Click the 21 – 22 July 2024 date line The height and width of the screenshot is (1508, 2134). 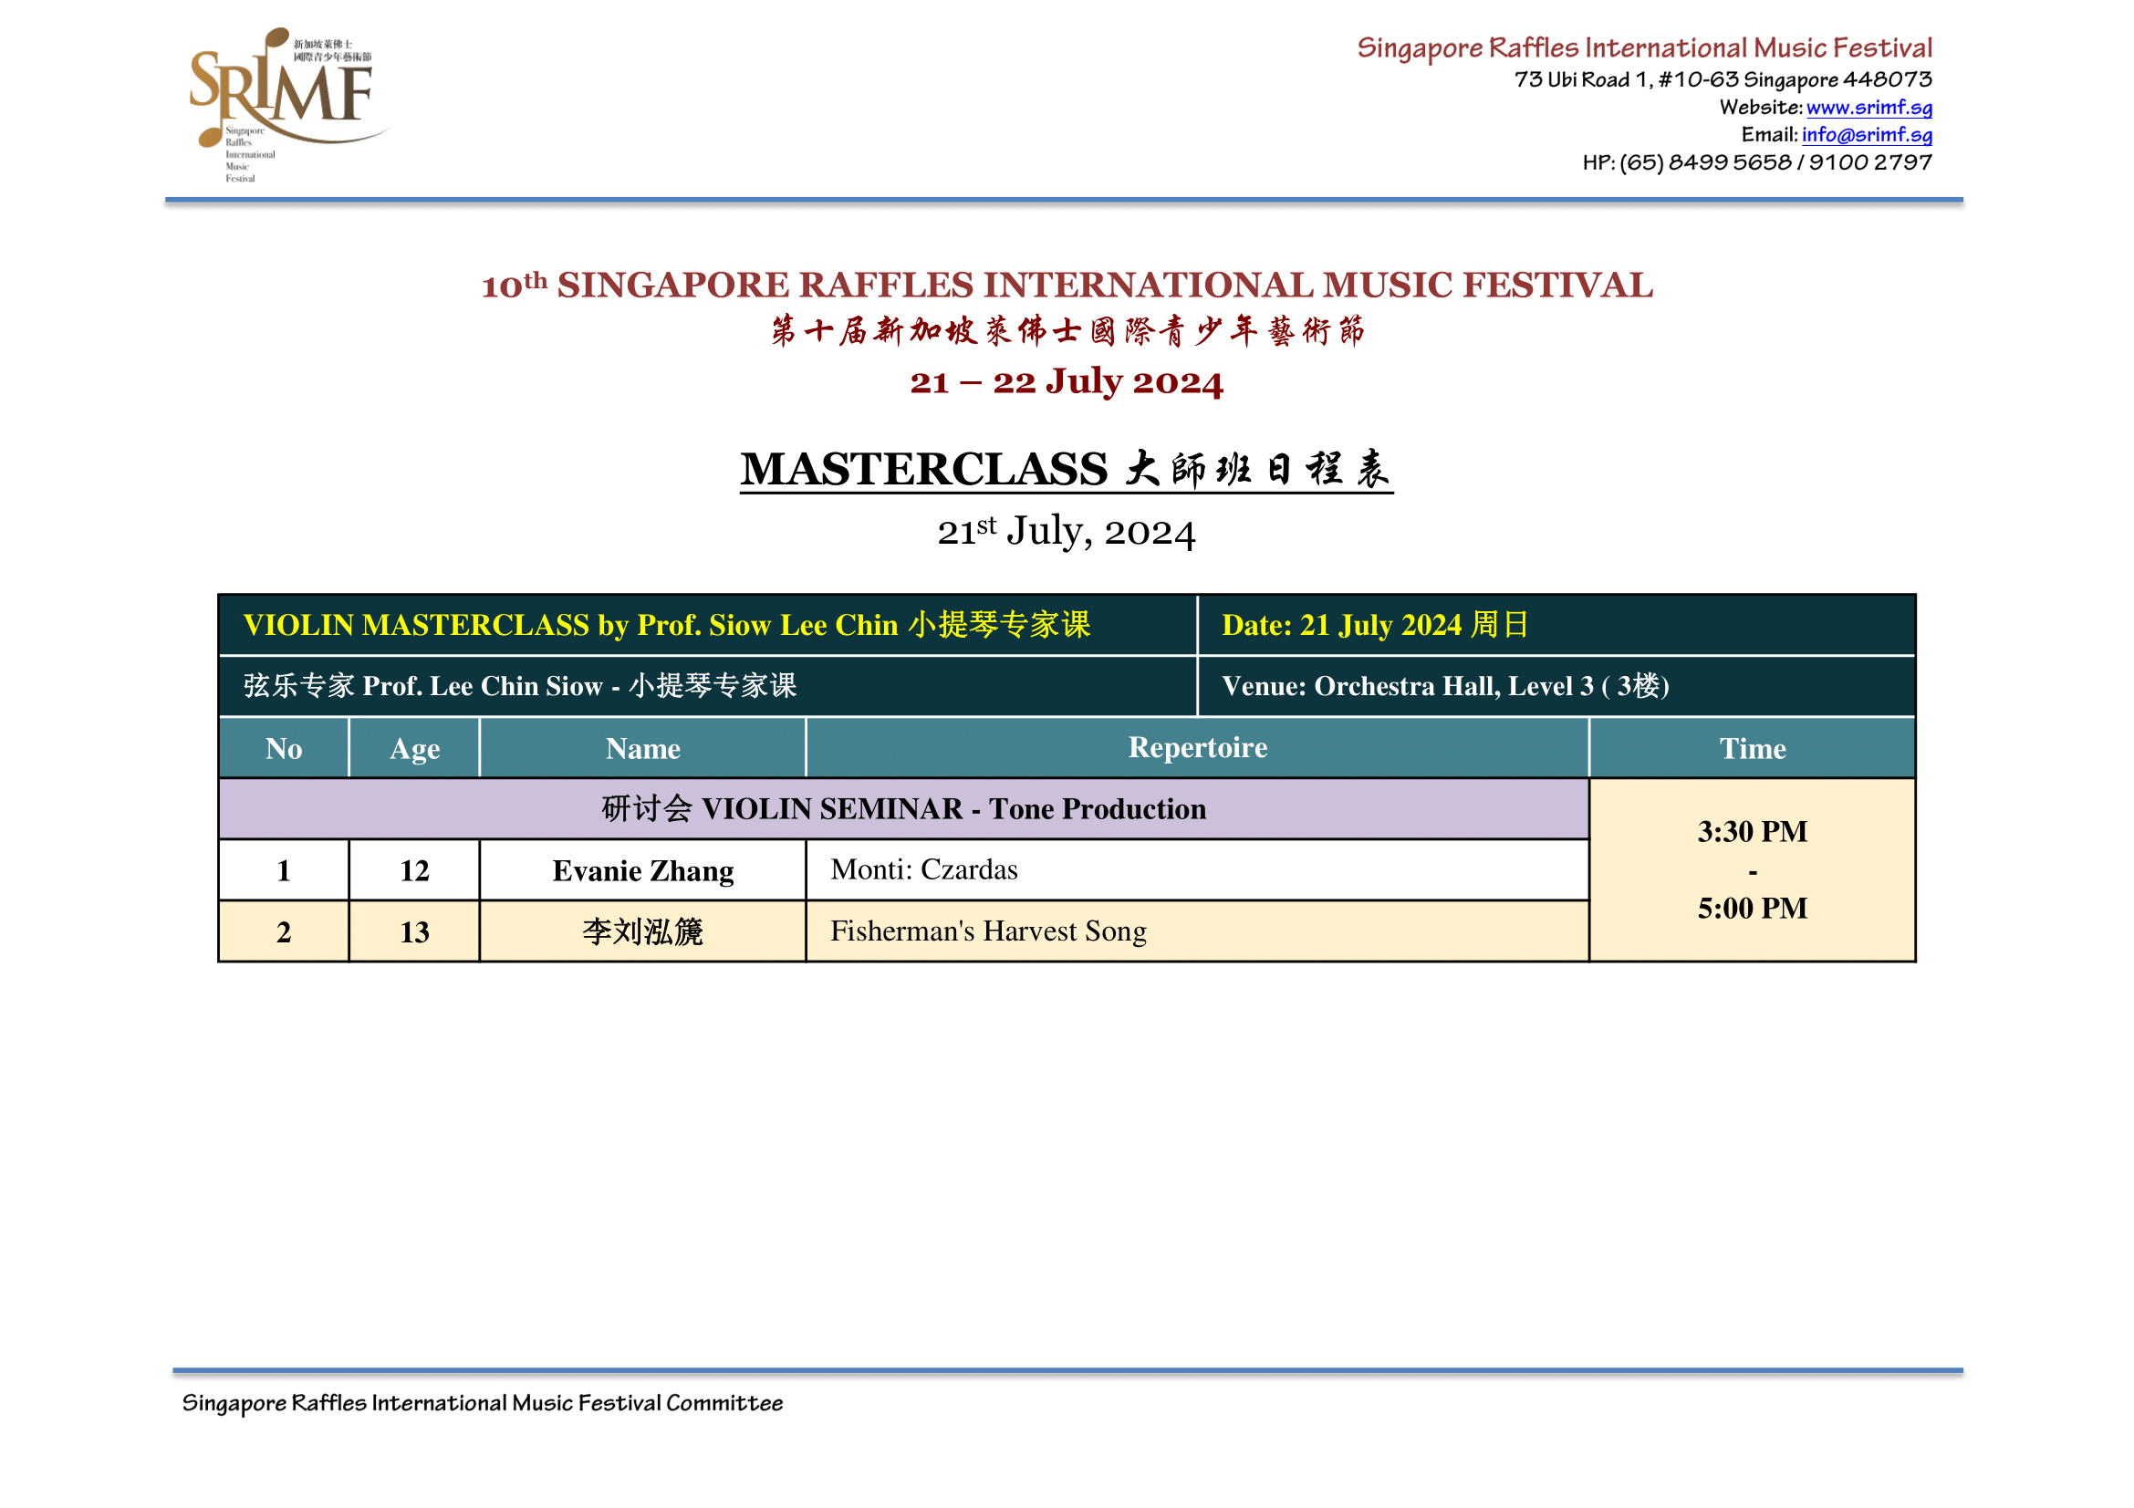tap(1066, 382)
